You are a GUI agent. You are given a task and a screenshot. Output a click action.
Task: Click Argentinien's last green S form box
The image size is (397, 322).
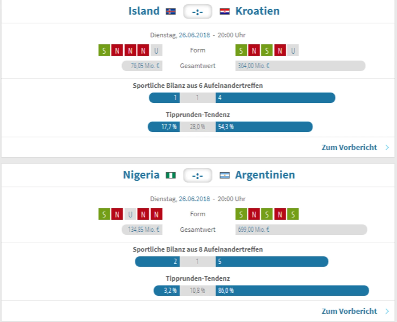click(x=293, y=214)
